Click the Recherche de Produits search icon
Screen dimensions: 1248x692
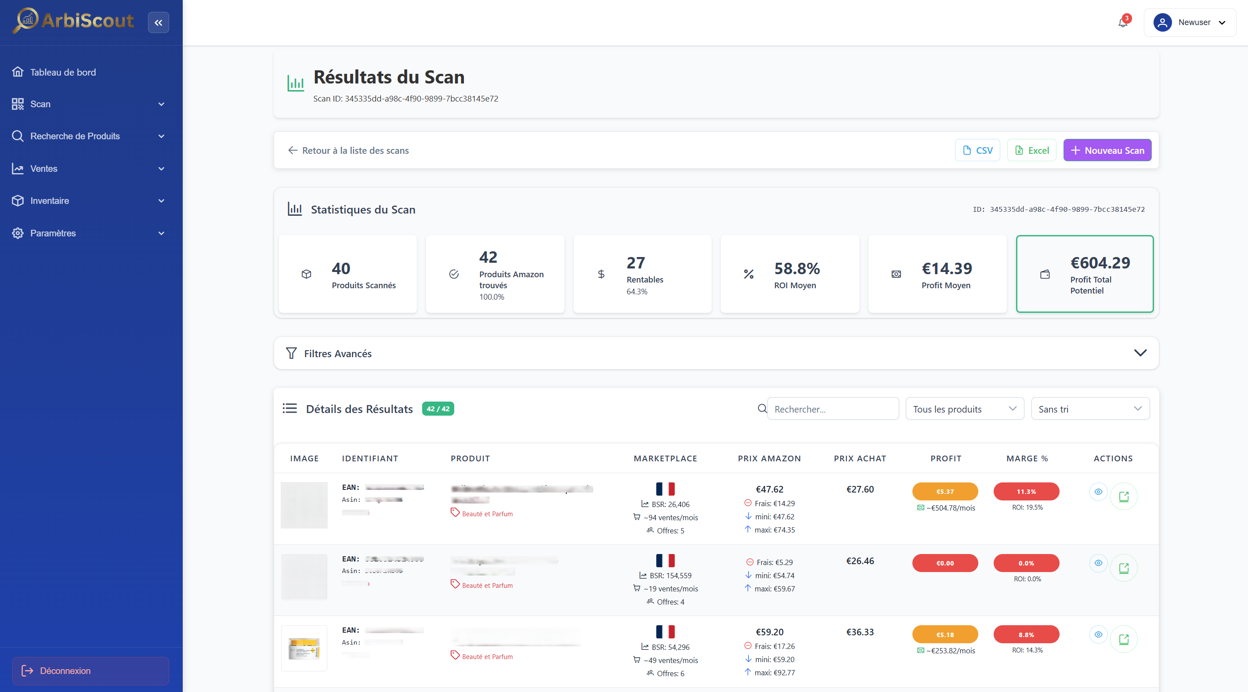coord(18,136)
